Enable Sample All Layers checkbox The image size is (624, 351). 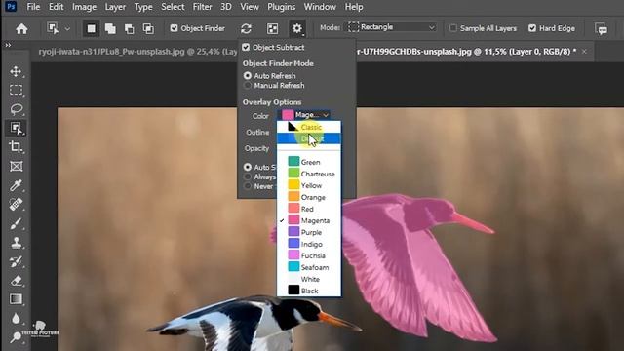tap(452, 28)
